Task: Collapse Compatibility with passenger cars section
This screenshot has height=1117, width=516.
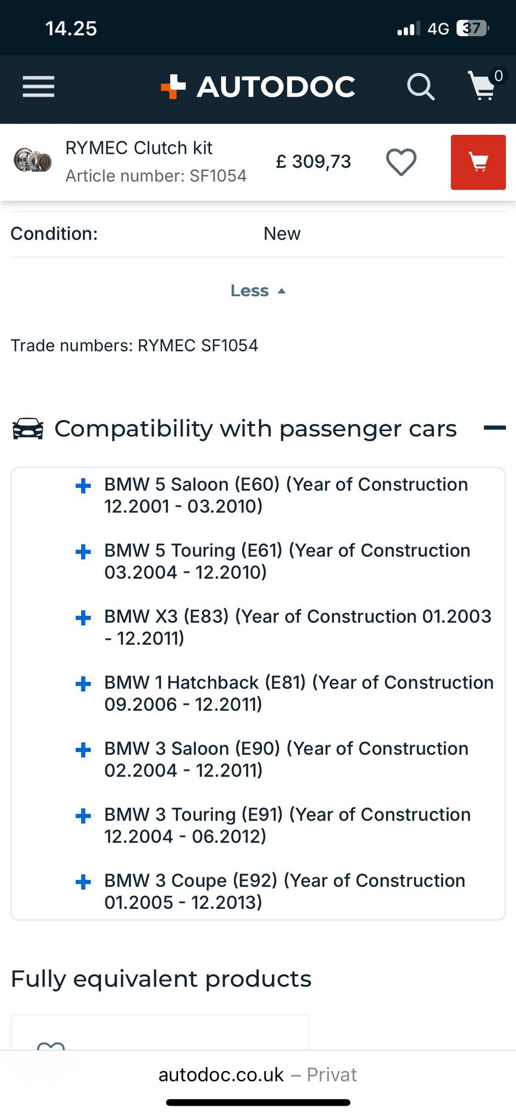Action: [x=494, y=428]
